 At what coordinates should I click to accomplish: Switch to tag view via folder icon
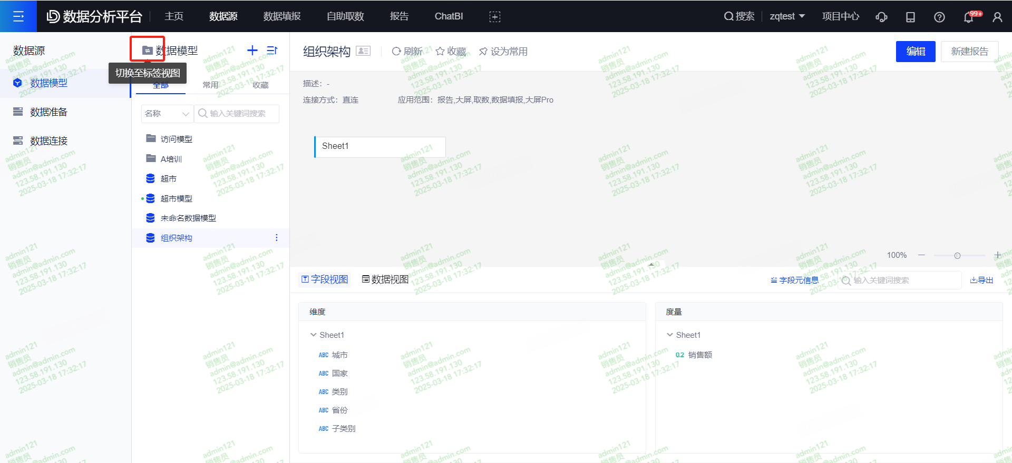click(148, 51)
